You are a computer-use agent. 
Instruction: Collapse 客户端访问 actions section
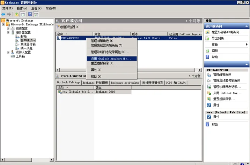tap(247, 26)
